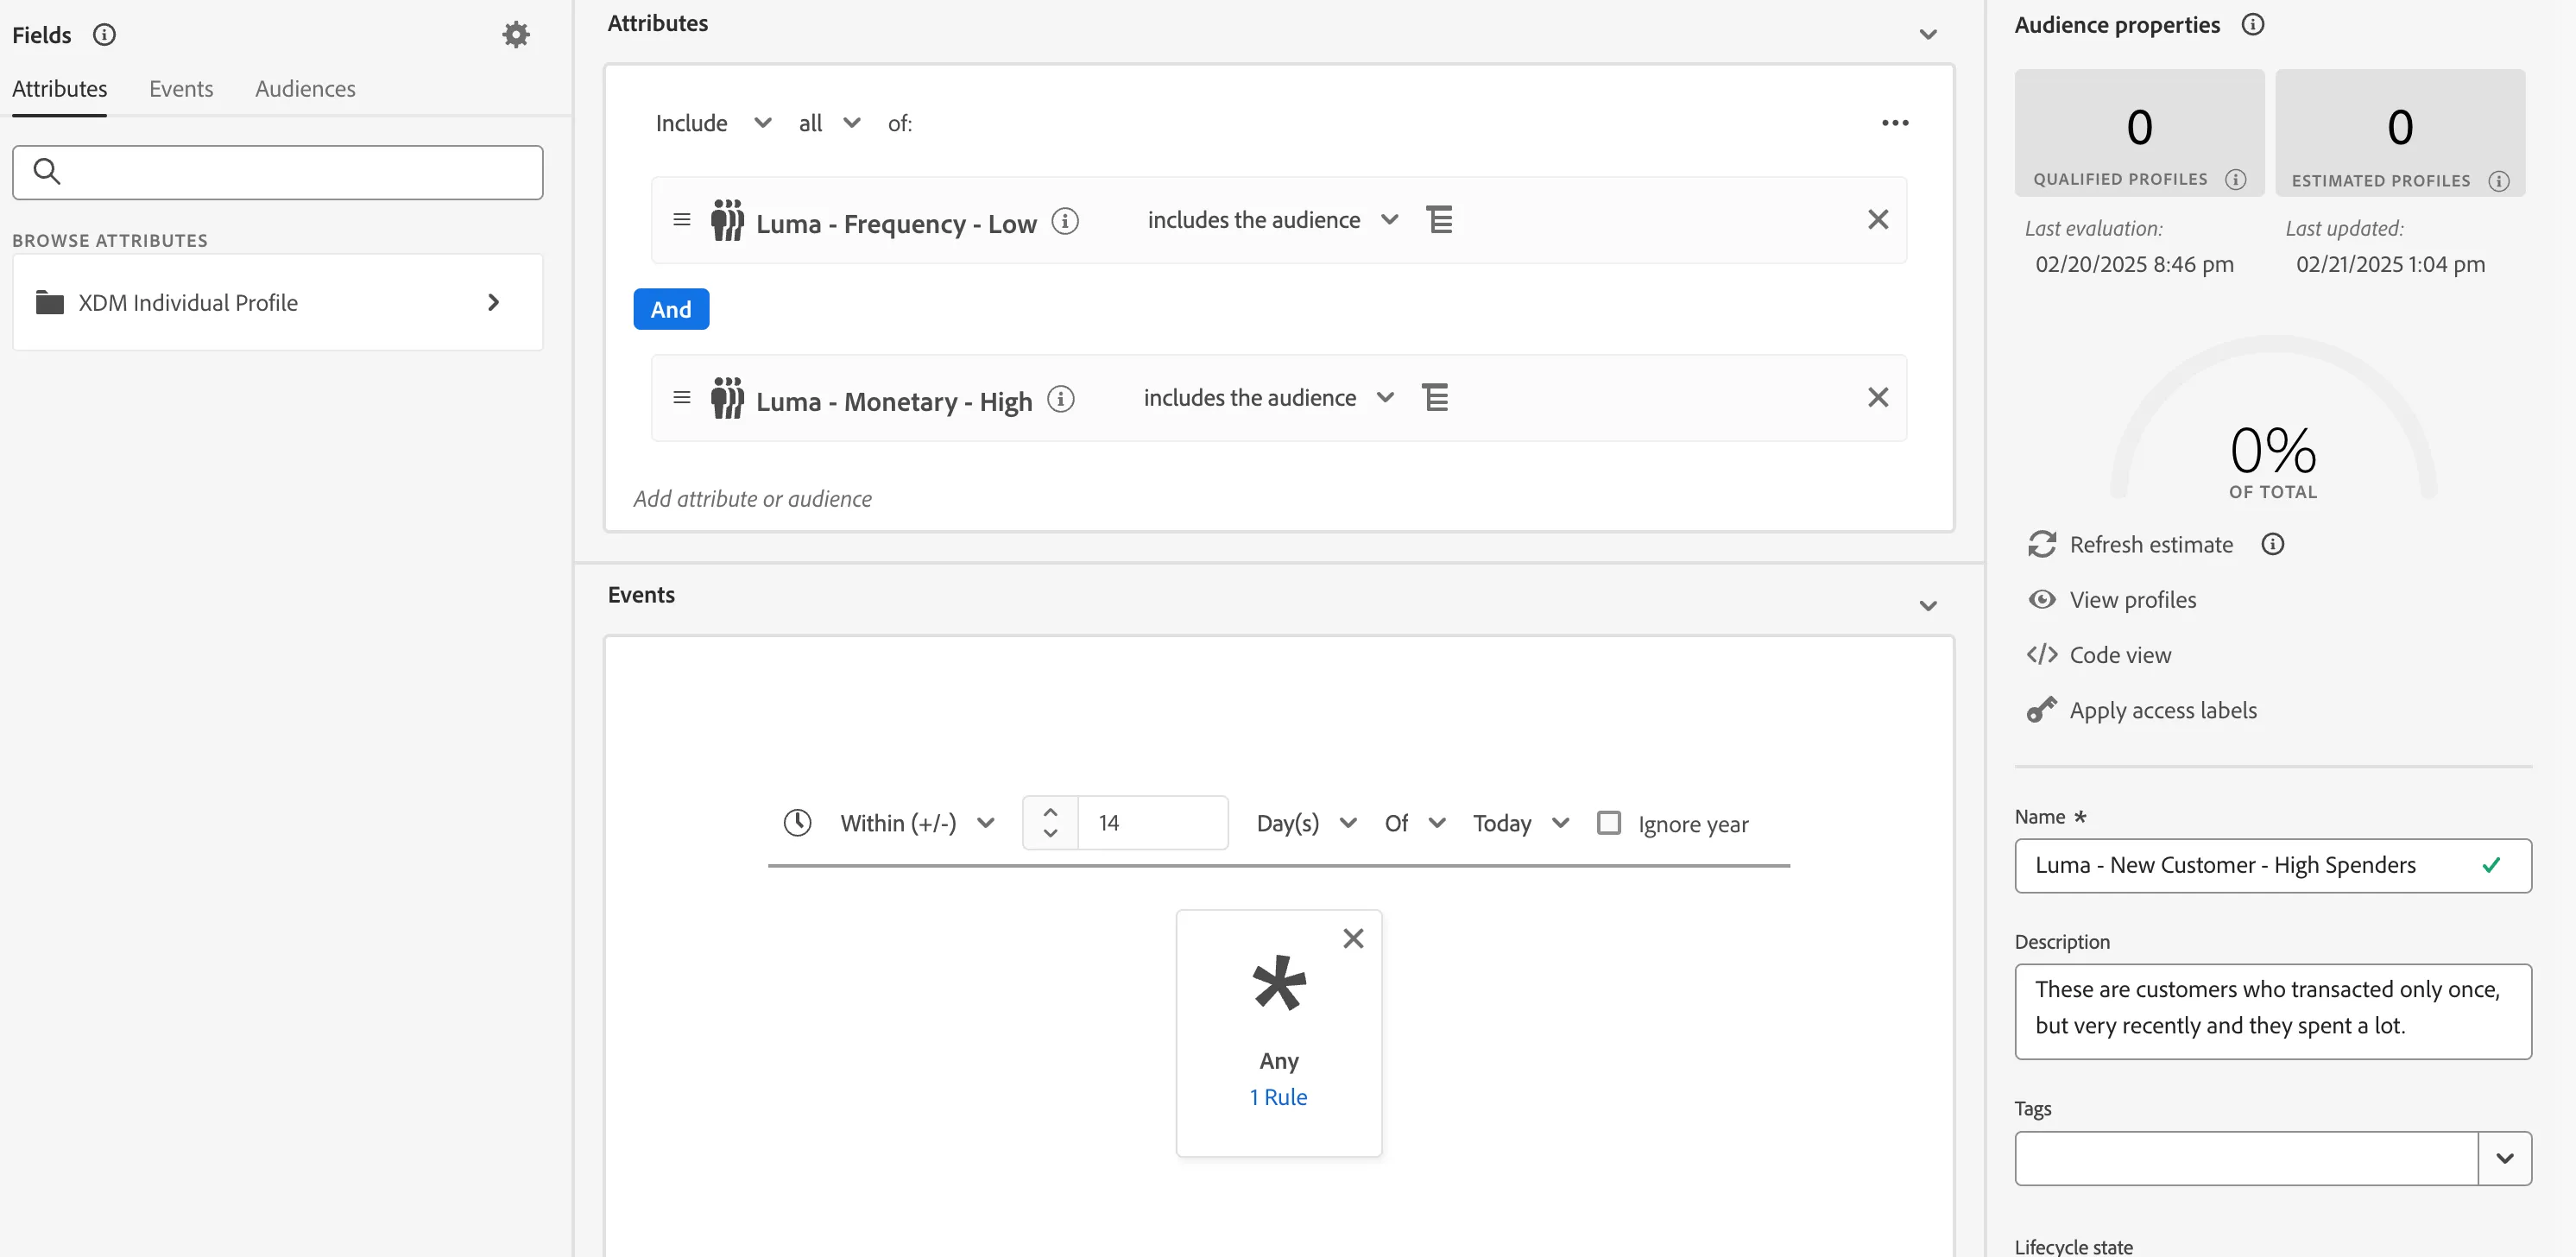Open the includes the audience dropdown for Frequency - Low
This screenshot has width=2576, height=1257.
tap(1272, 219)
